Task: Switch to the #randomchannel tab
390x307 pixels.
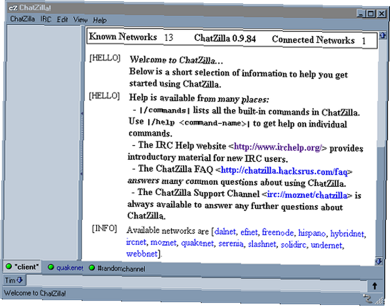Action: pos(117,268)
